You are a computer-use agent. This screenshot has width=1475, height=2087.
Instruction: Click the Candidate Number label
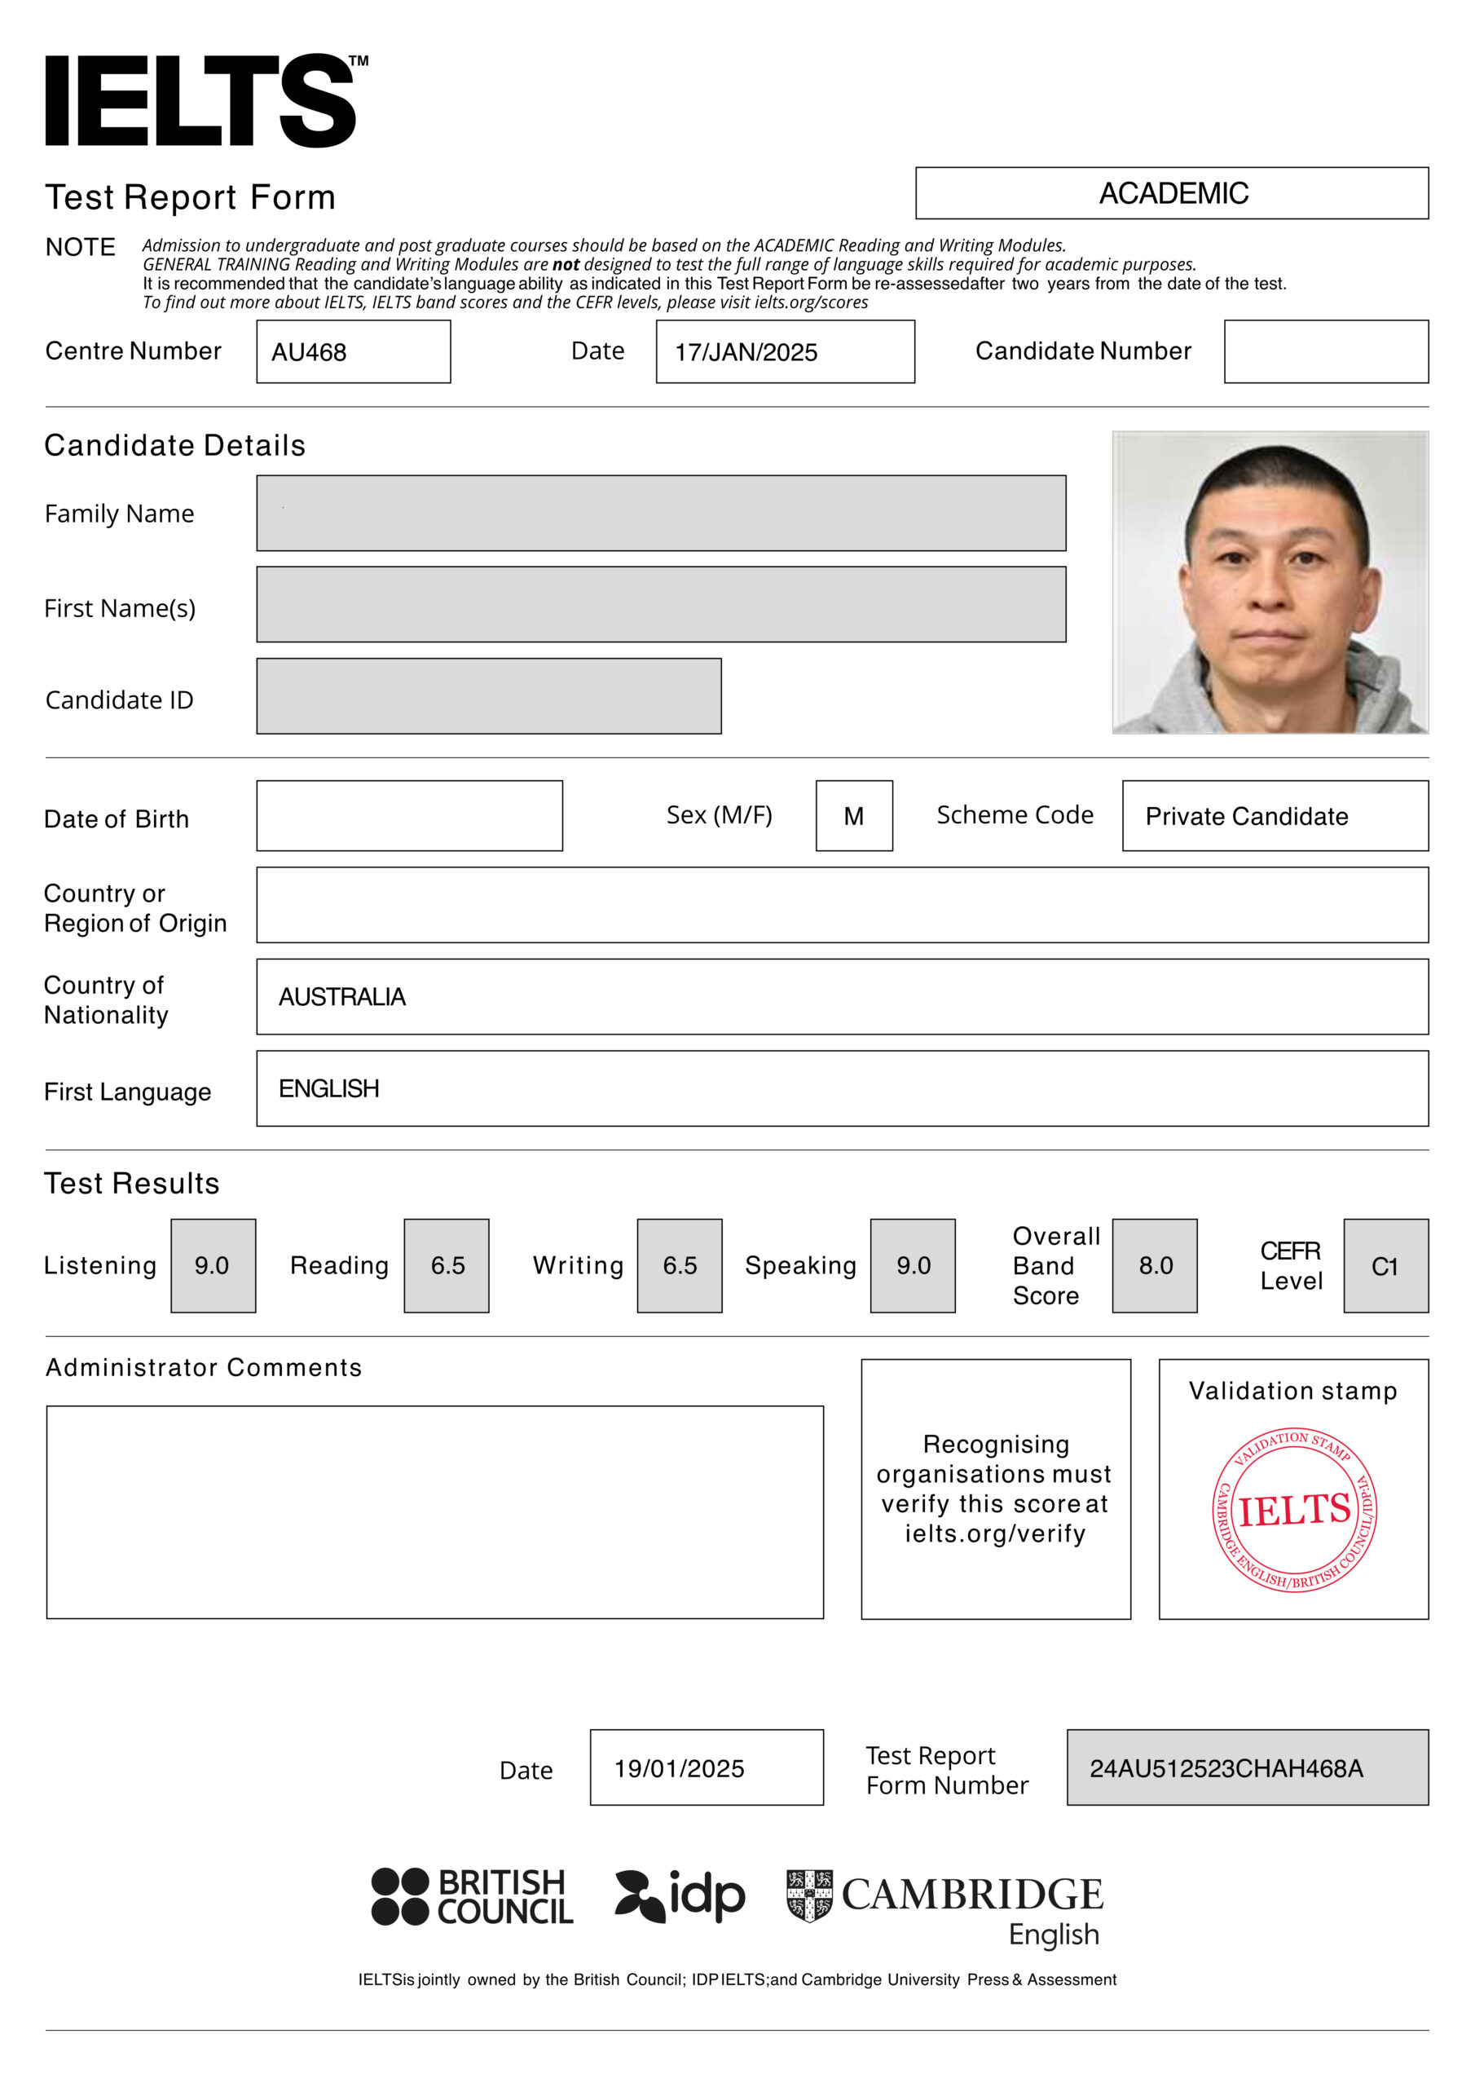pyautogui.click(x=1082, y=351)
